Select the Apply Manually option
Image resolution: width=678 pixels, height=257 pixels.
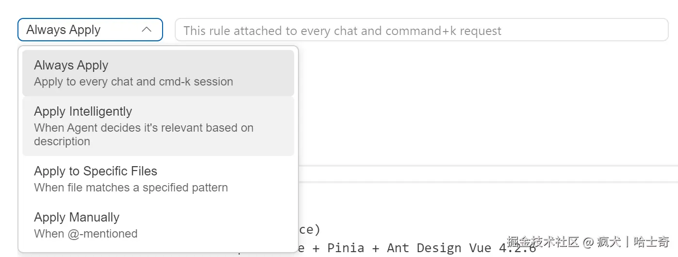pyautogui.click(x=77, y=218)
